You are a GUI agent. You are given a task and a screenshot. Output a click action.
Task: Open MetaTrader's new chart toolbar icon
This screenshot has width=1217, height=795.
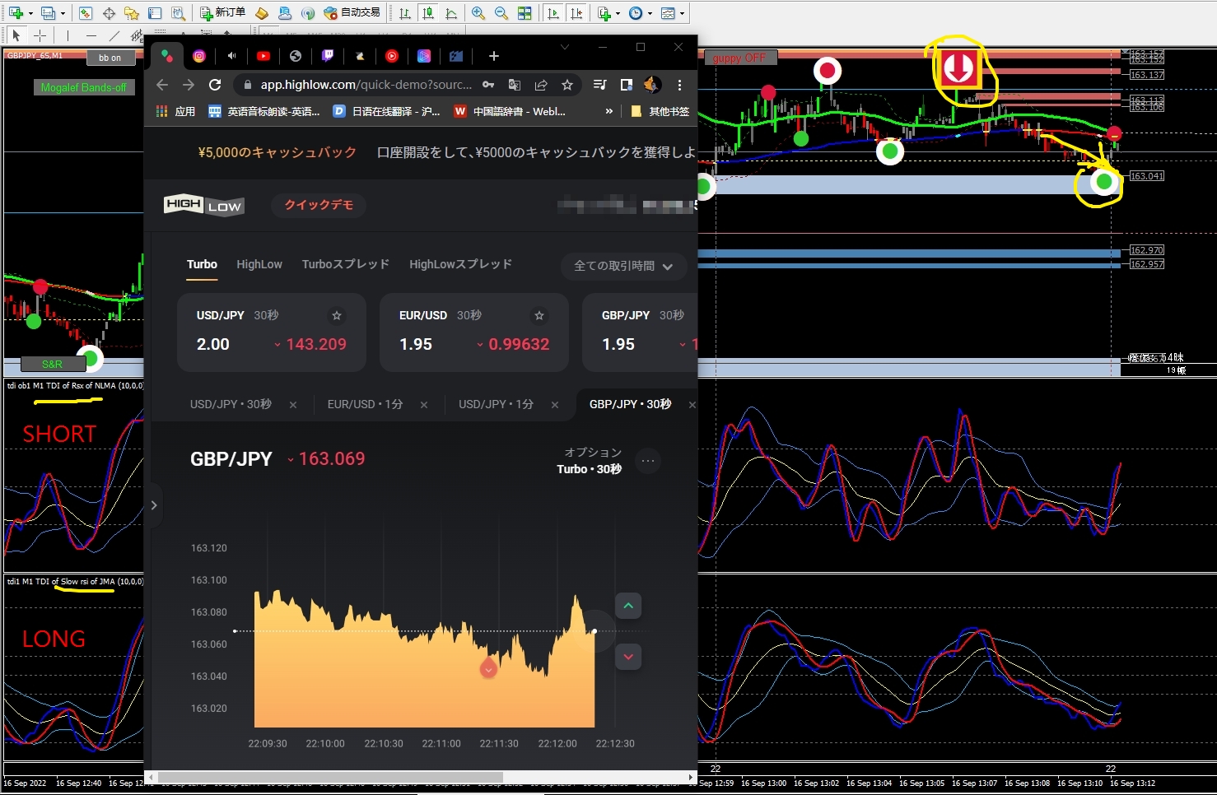(x=16, y=13)
